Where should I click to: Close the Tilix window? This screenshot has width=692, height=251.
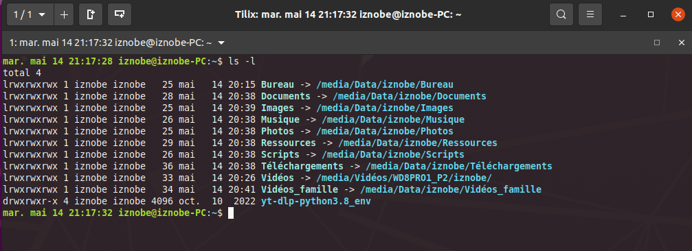coord(678,14)
